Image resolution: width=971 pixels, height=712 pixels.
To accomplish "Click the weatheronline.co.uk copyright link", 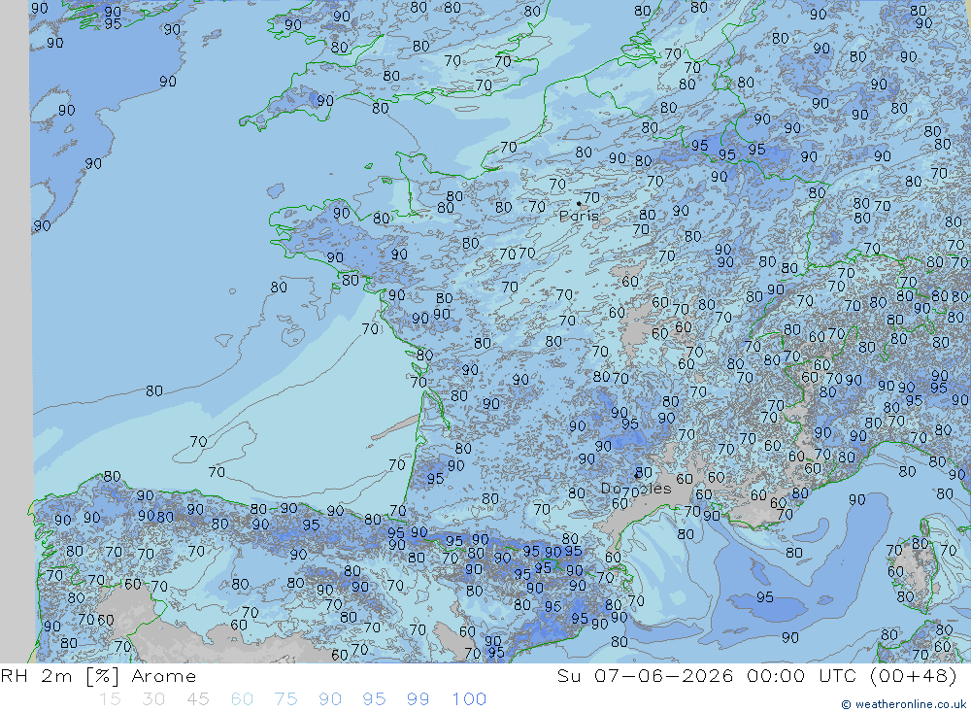I will (903, 704).
